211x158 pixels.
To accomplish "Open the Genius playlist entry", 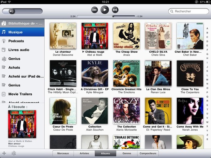I will [x=22, y=85].
